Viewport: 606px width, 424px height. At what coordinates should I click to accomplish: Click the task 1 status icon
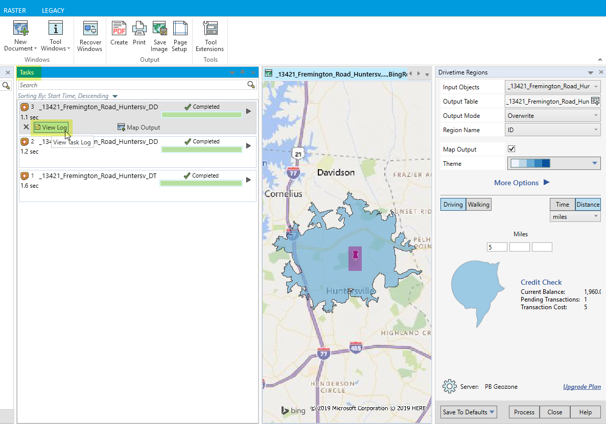click(x=25, y=176)
